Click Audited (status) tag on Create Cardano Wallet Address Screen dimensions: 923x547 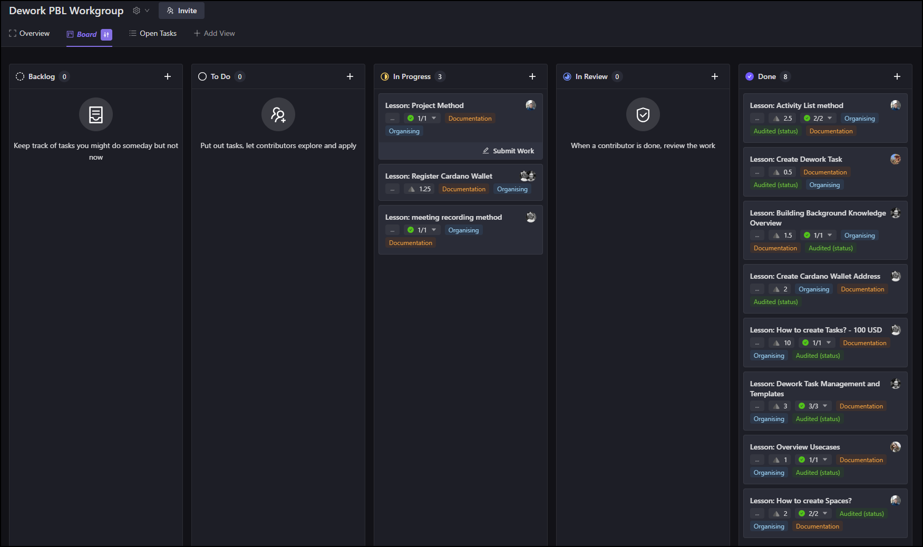pyautogui.click(x=775, y=302)
